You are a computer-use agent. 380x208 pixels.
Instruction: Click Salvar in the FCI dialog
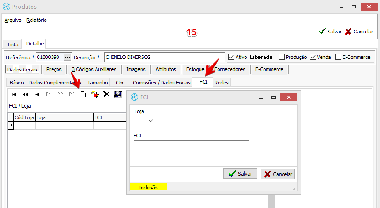point(240,174)
